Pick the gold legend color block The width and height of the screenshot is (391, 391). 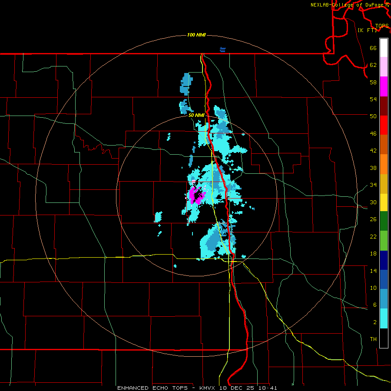pos(384,184)
